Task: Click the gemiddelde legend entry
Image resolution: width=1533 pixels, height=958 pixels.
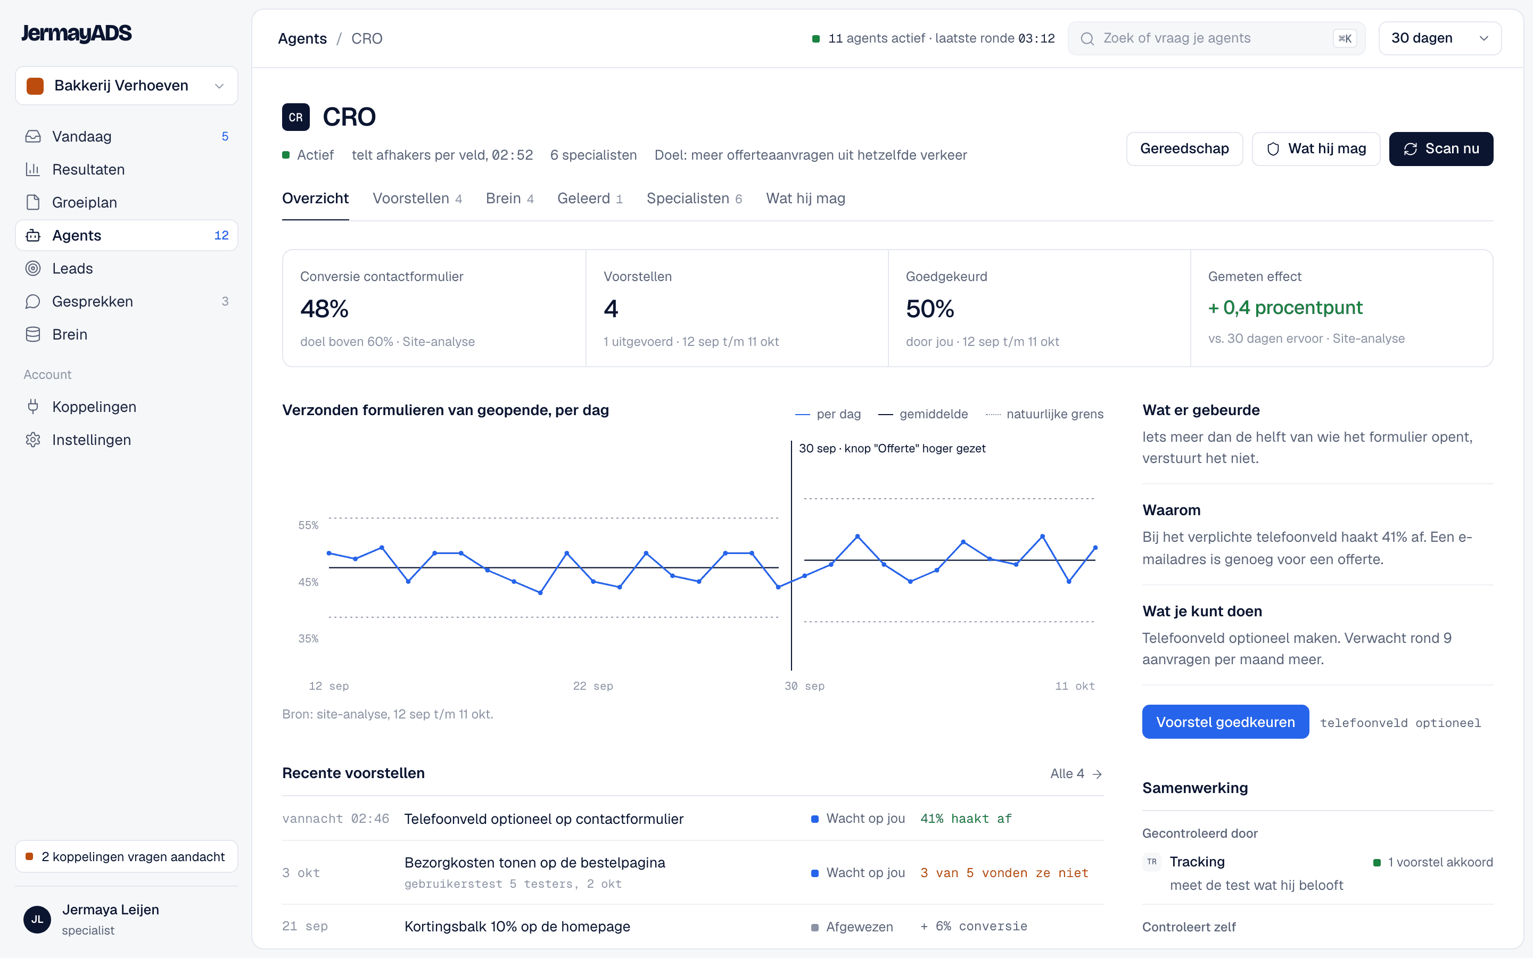Action: [923, 414]
